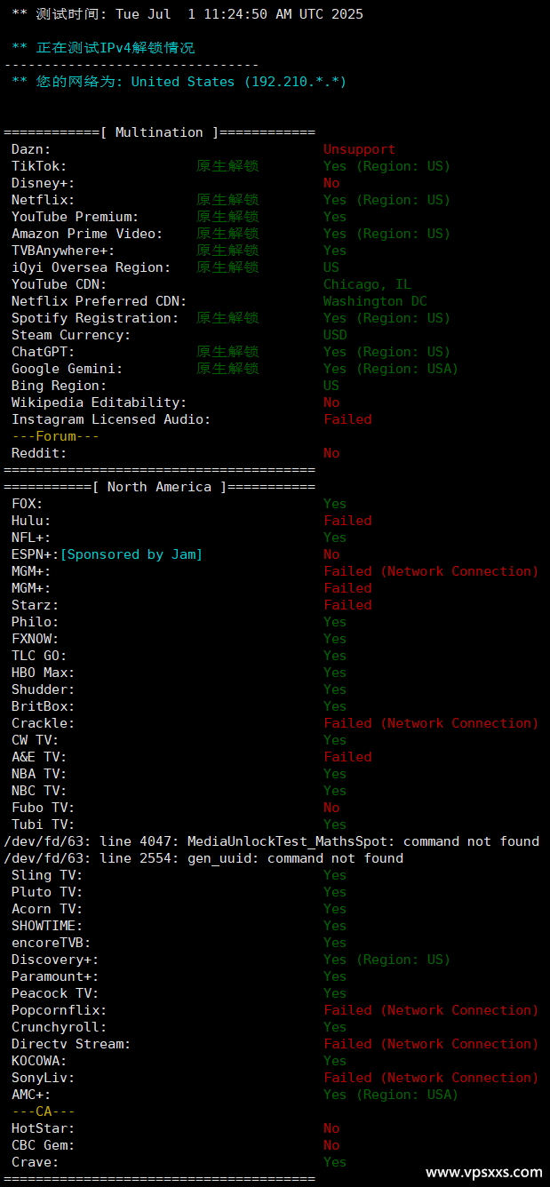Click the Hulu Failed status
Image resolution: width=550 pixels, height=1187 pixels.
pyautogui.click(x=347, y=521)
